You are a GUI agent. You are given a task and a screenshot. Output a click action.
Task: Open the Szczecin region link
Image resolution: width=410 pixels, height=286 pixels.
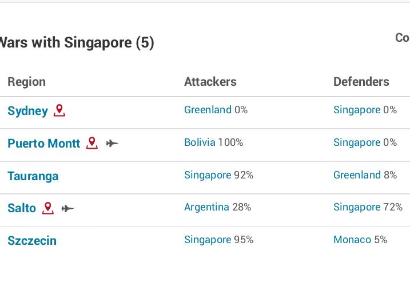[32, 241]
